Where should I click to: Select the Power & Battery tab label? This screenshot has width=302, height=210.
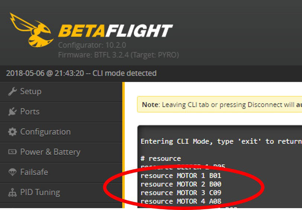(x=50, y=152)
